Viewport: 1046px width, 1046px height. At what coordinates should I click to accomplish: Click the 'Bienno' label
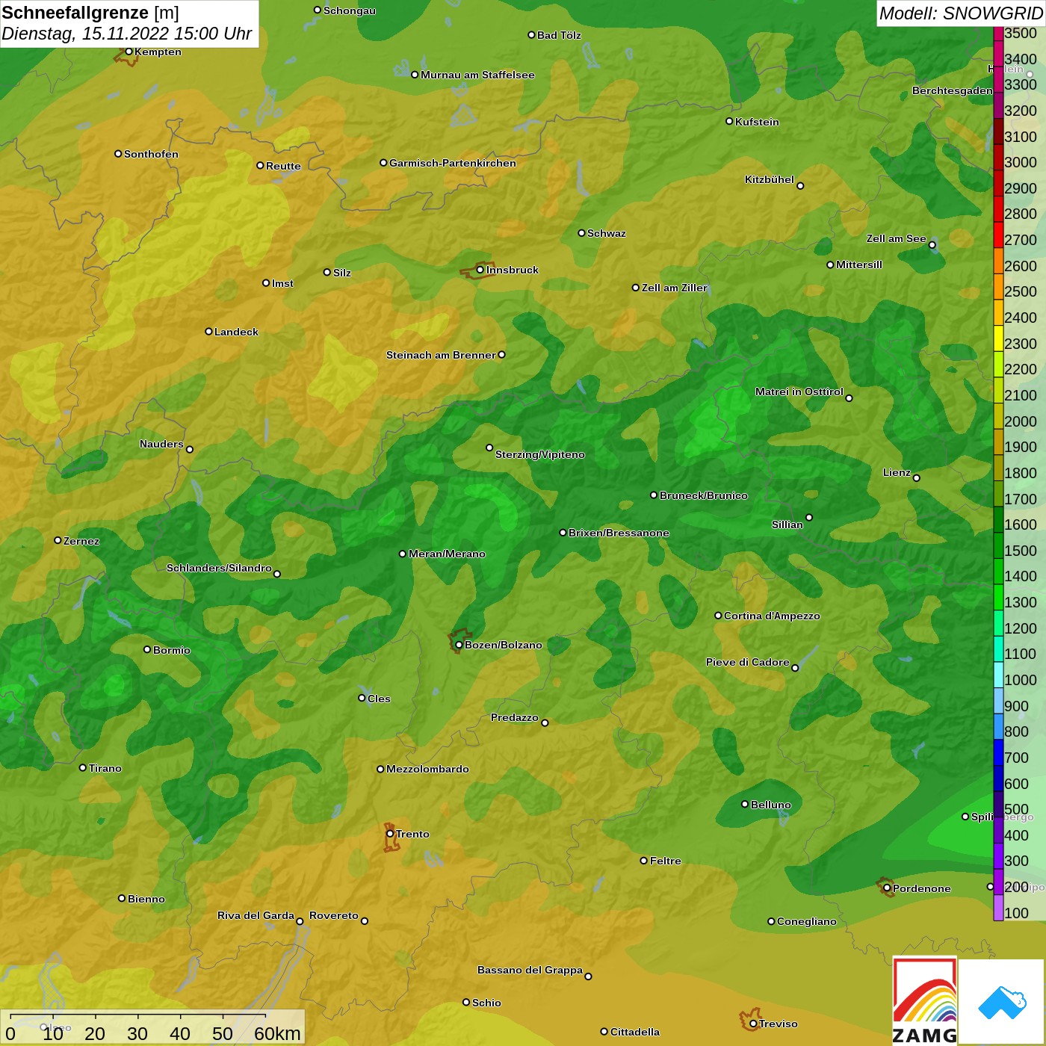(x=146, y=899)
